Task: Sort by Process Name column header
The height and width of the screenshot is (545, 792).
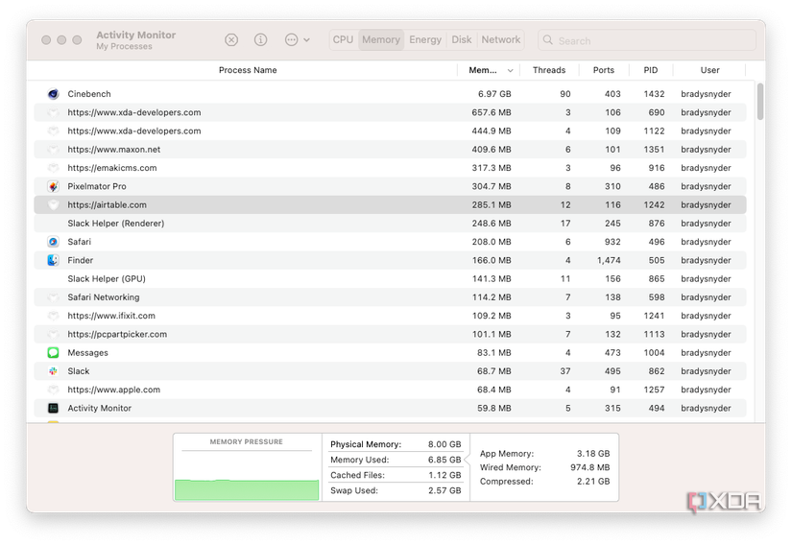Action: coord(248,70)
